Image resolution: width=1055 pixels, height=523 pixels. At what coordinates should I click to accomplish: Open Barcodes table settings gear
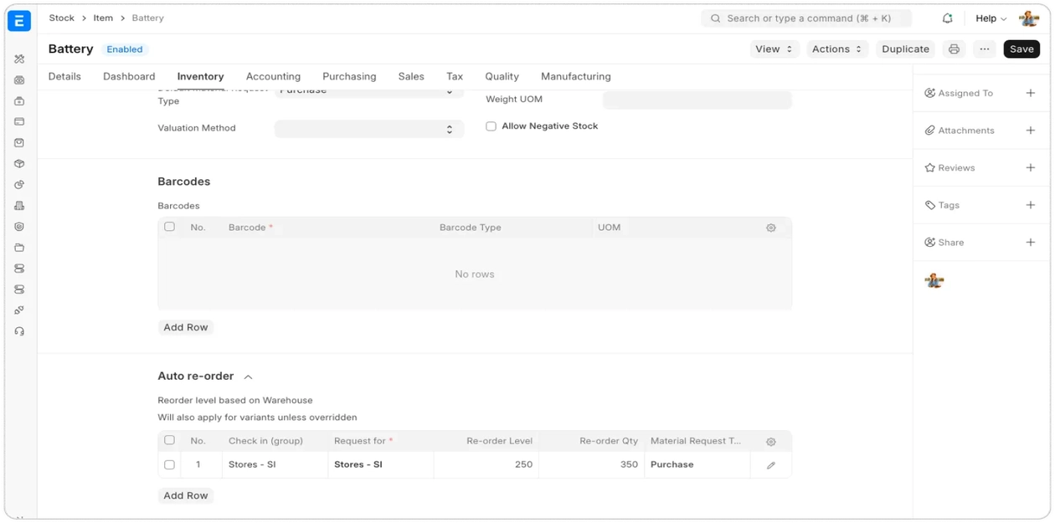(x=771, y=228)
